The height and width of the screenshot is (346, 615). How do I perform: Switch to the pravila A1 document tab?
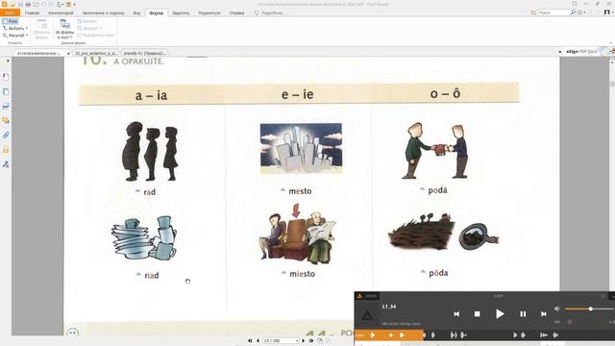coord(144,53)
